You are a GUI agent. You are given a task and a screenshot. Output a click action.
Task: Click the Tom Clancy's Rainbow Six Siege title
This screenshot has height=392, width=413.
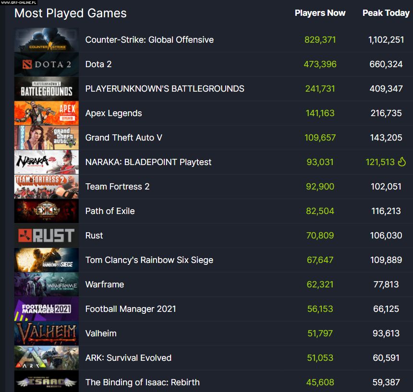coord(149,260)
